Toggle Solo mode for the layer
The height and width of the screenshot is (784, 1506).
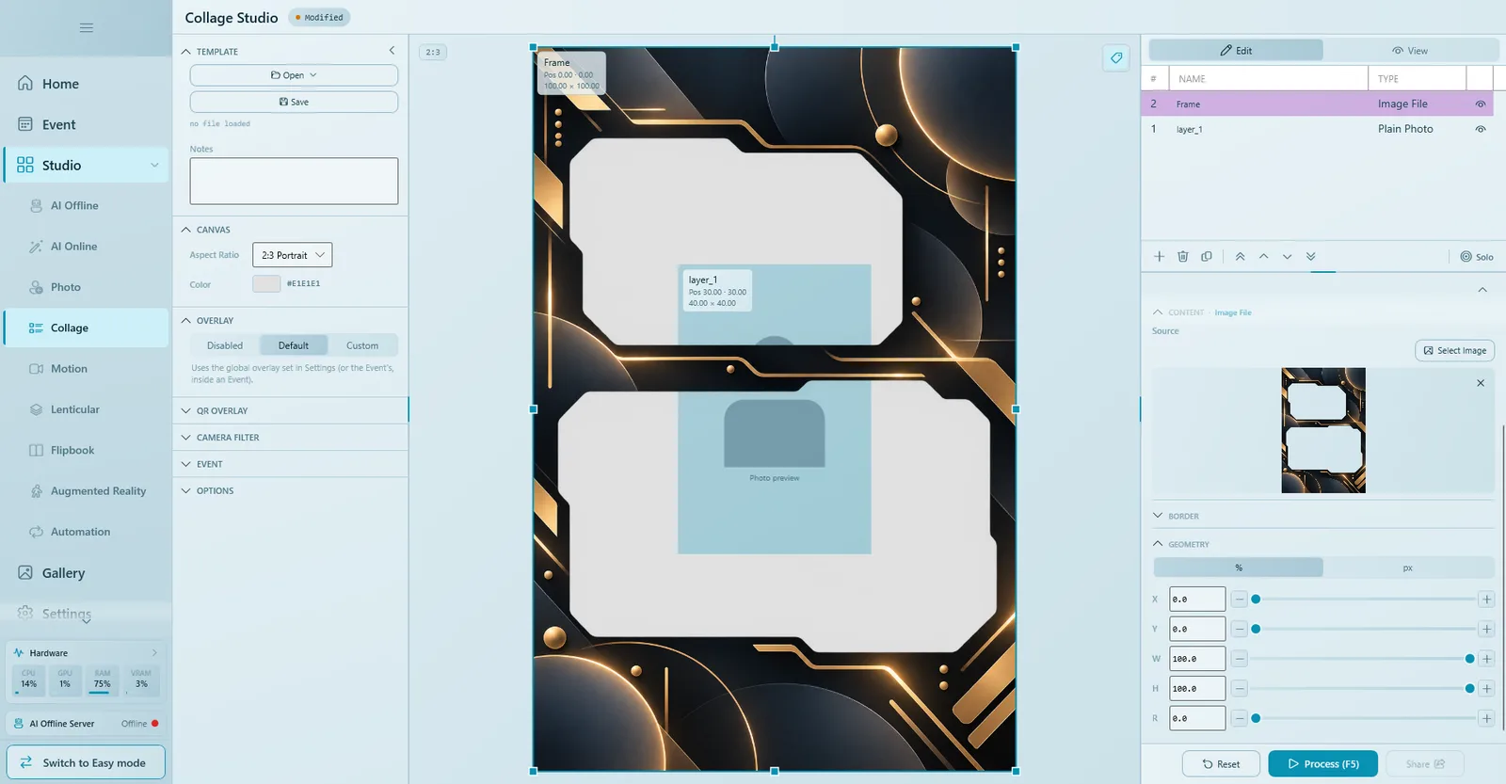(x=1476, y=257)
